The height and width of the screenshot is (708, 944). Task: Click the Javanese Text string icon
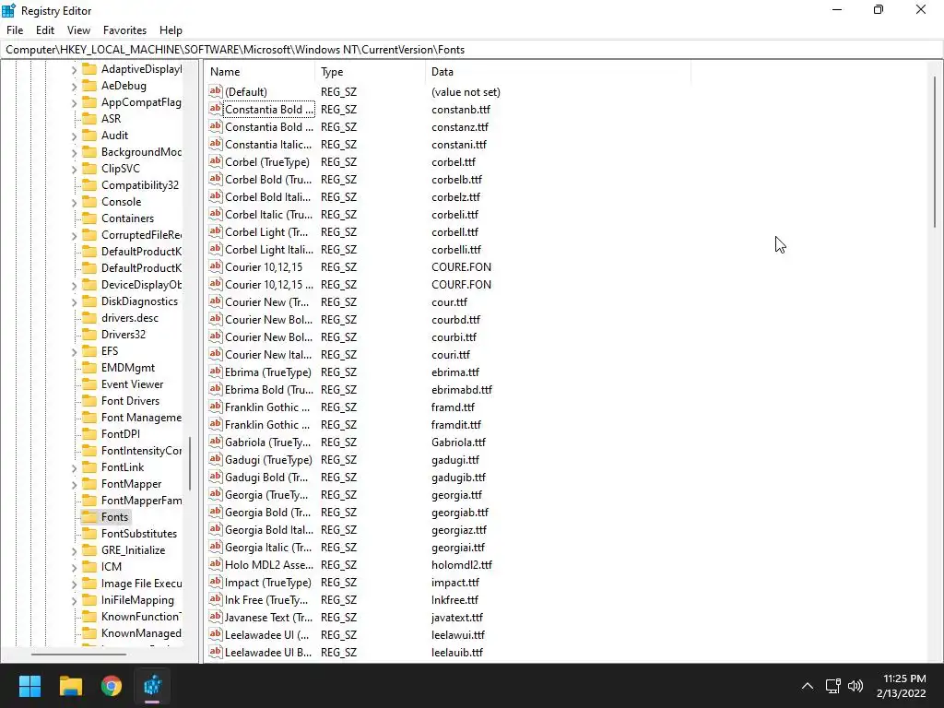click(x=216, y=617)
